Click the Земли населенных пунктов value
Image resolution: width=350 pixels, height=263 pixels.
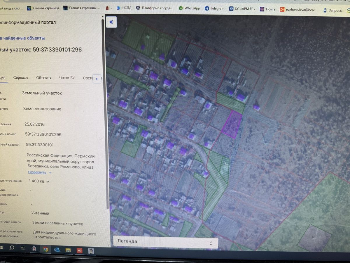(x=58, y=224)
